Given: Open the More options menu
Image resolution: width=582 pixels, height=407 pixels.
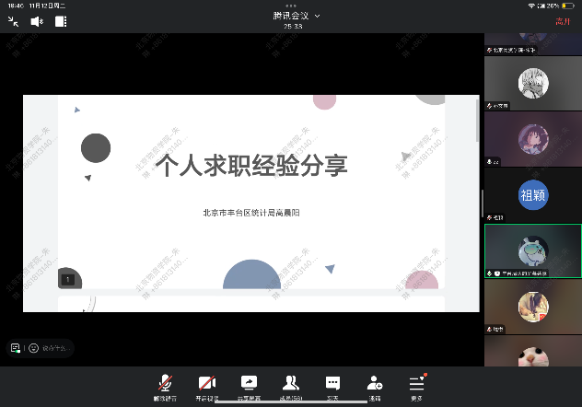Looking at the screenshot, I should (417, 385).
